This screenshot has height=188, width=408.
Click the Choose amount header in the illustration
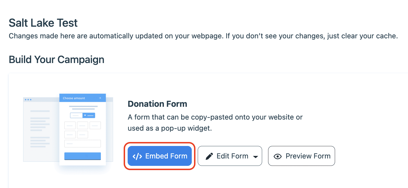click(74, 98)
